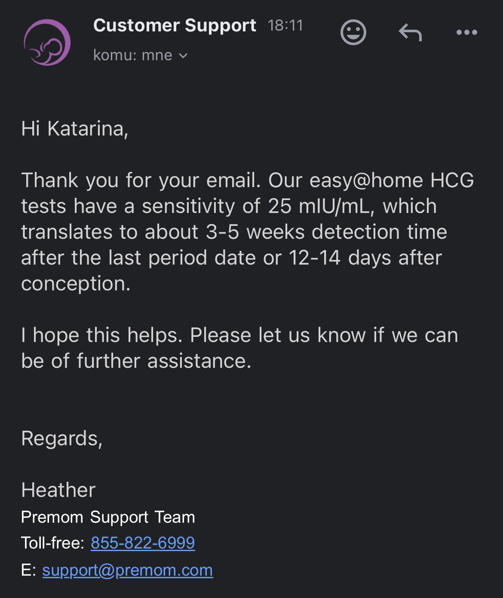The height and width of the screenshot is (598, 503).
Task: Tap the word "easy@home" in the message
Action: (366, 180)
